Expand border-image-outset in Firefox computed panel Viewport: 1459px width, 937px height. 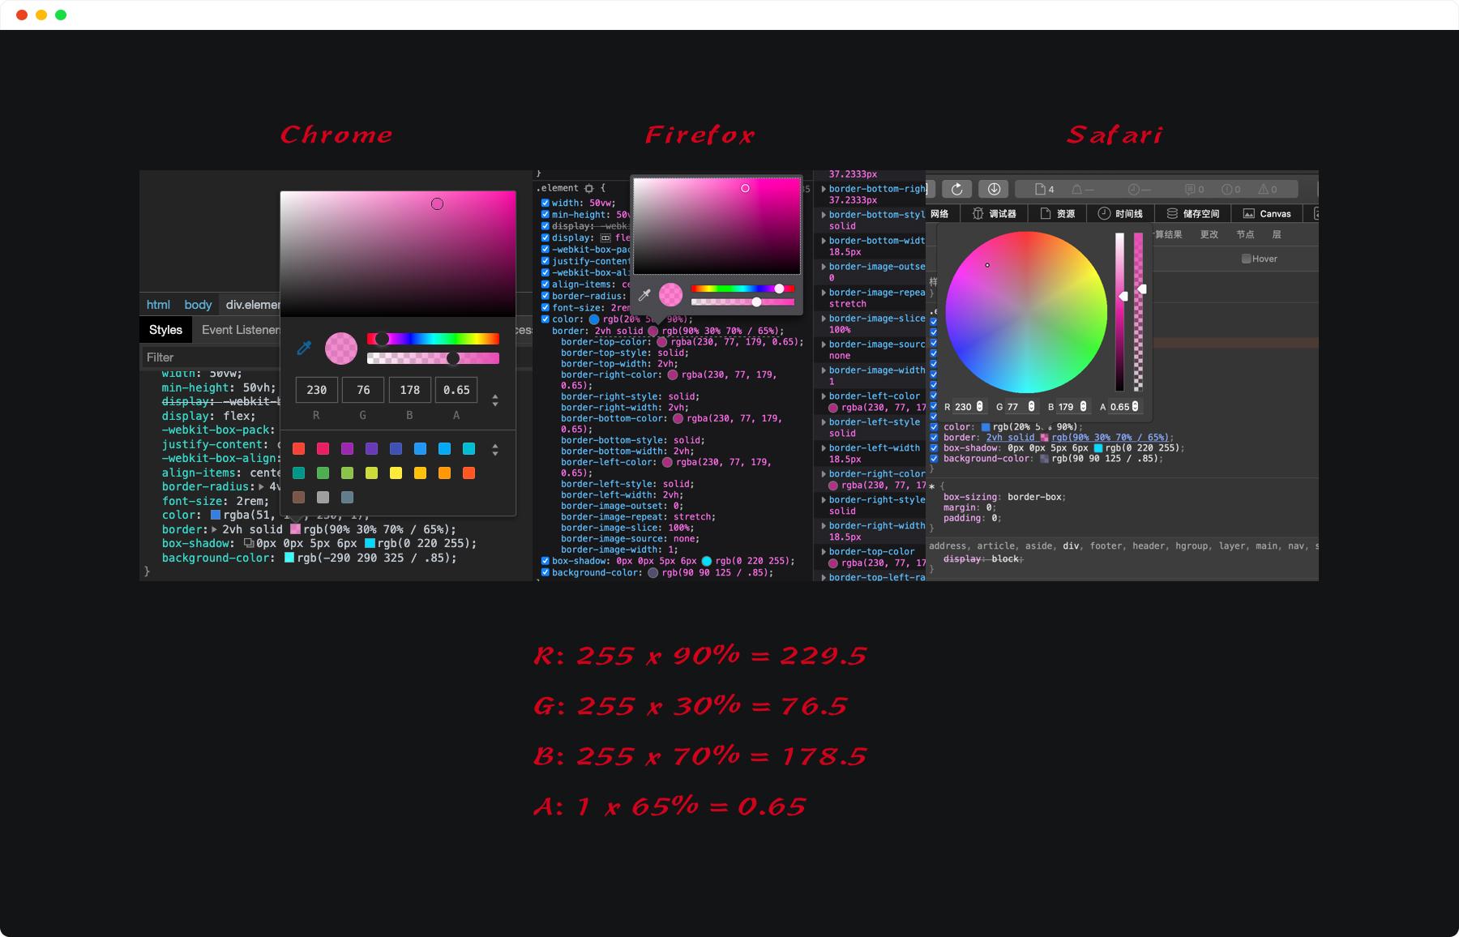pos(824,267)
